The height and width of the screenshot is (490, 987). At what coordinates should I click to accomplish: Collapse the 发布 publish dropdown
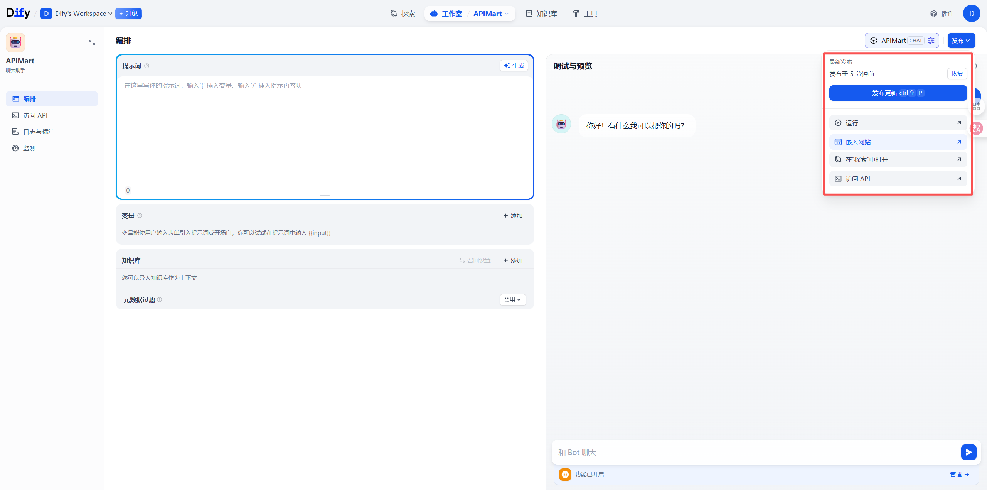[961, 41]
